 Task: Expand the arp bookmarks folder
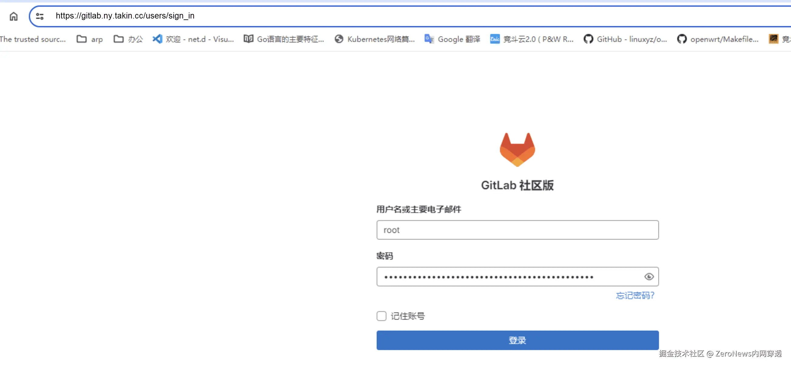tap(90, 39)
